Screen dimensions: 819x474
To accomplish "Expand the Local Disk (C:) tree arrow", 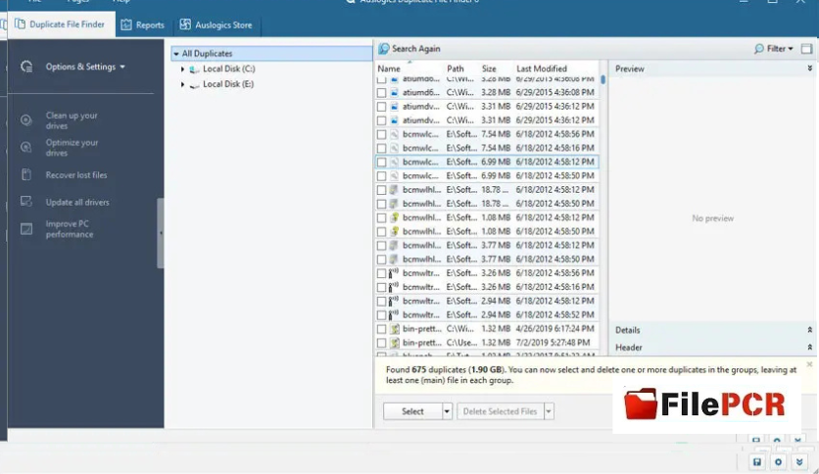I will click(182, 69).
